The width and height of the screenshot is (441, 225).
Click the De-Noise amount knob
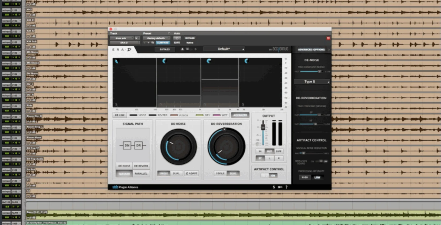point(178,147)
